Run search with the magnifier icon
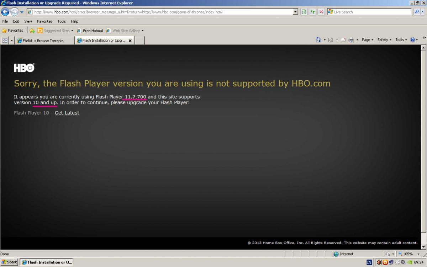 [417, 12]
